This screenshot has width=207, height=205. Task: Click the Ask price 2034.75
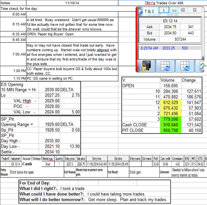click(170, 27)
